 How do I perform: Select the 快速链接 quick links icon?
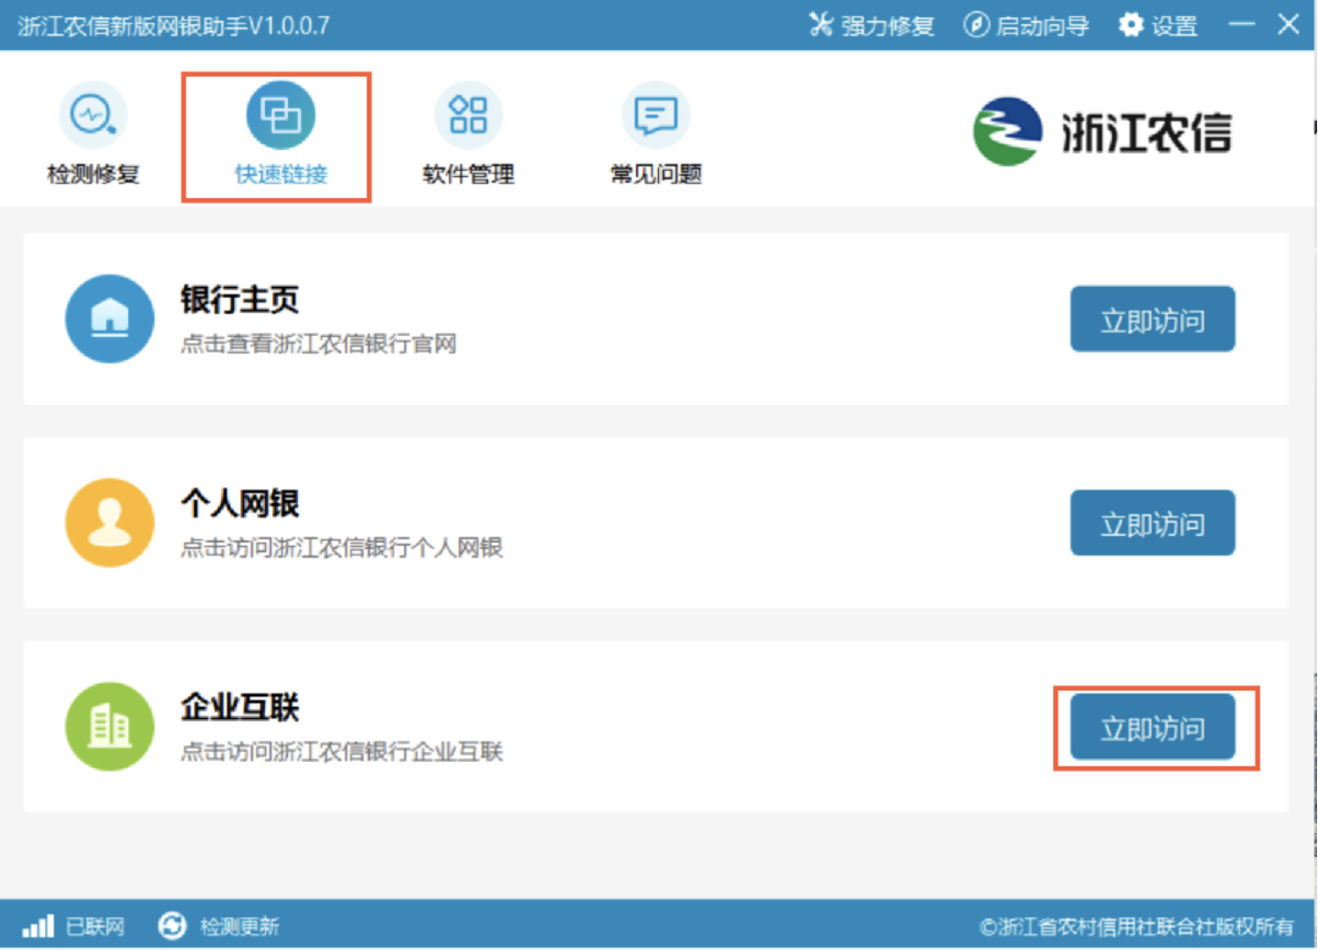pos(281,114)
